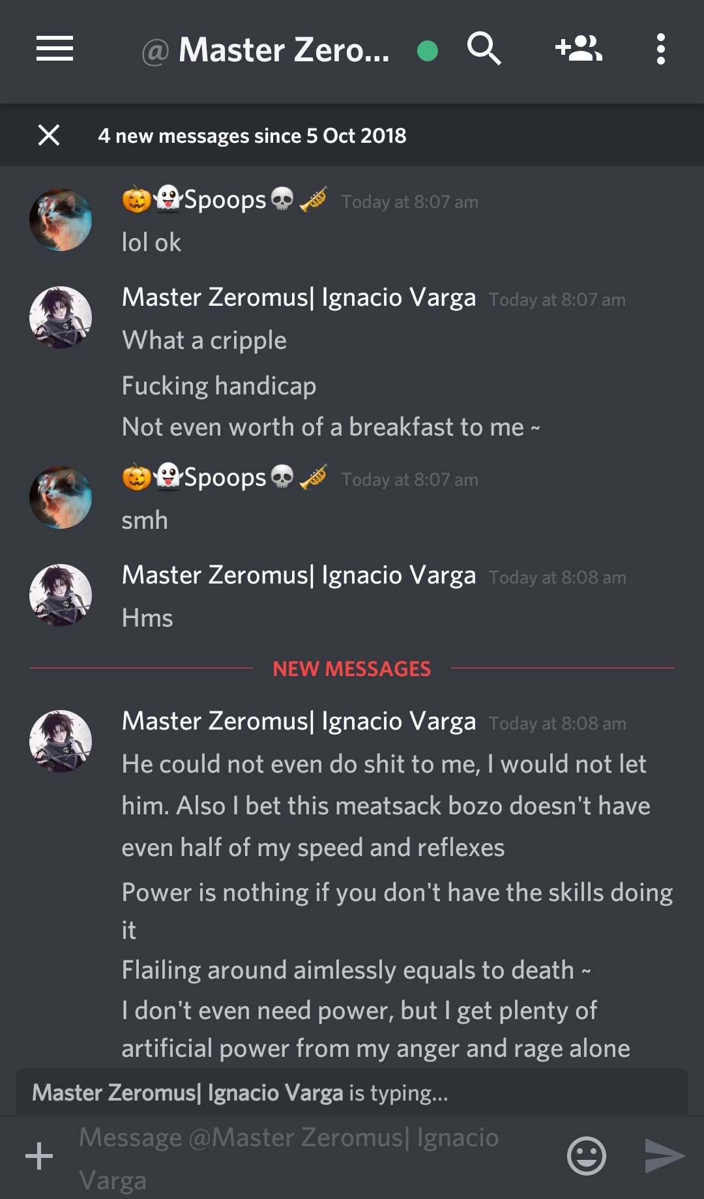Open the hamburger navigation menu
Image resolution: width=704 pixels, height=1199 pixels.
click(x=55, y=49)
